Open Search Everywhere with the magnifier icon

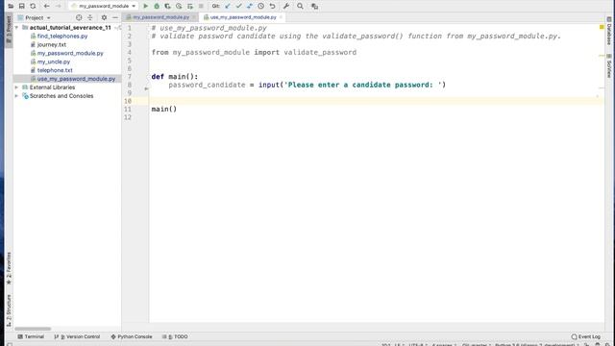click(x=300, y=6)
